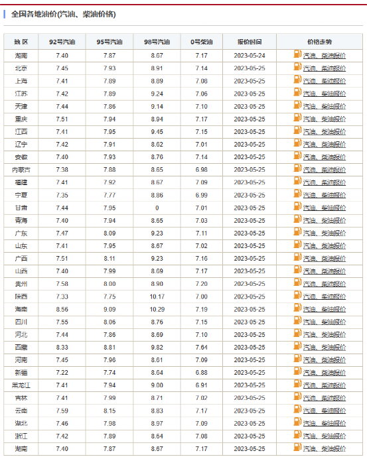Click the fuel pump icon in the 重庆 row
Viewport: 367px width, 457px height.
pyautogui.click(x=297, y=117)
